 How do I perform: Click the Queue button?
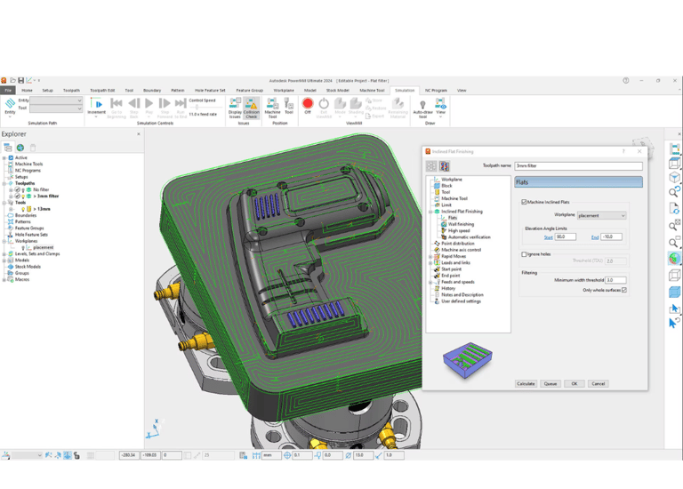point(550,383)
